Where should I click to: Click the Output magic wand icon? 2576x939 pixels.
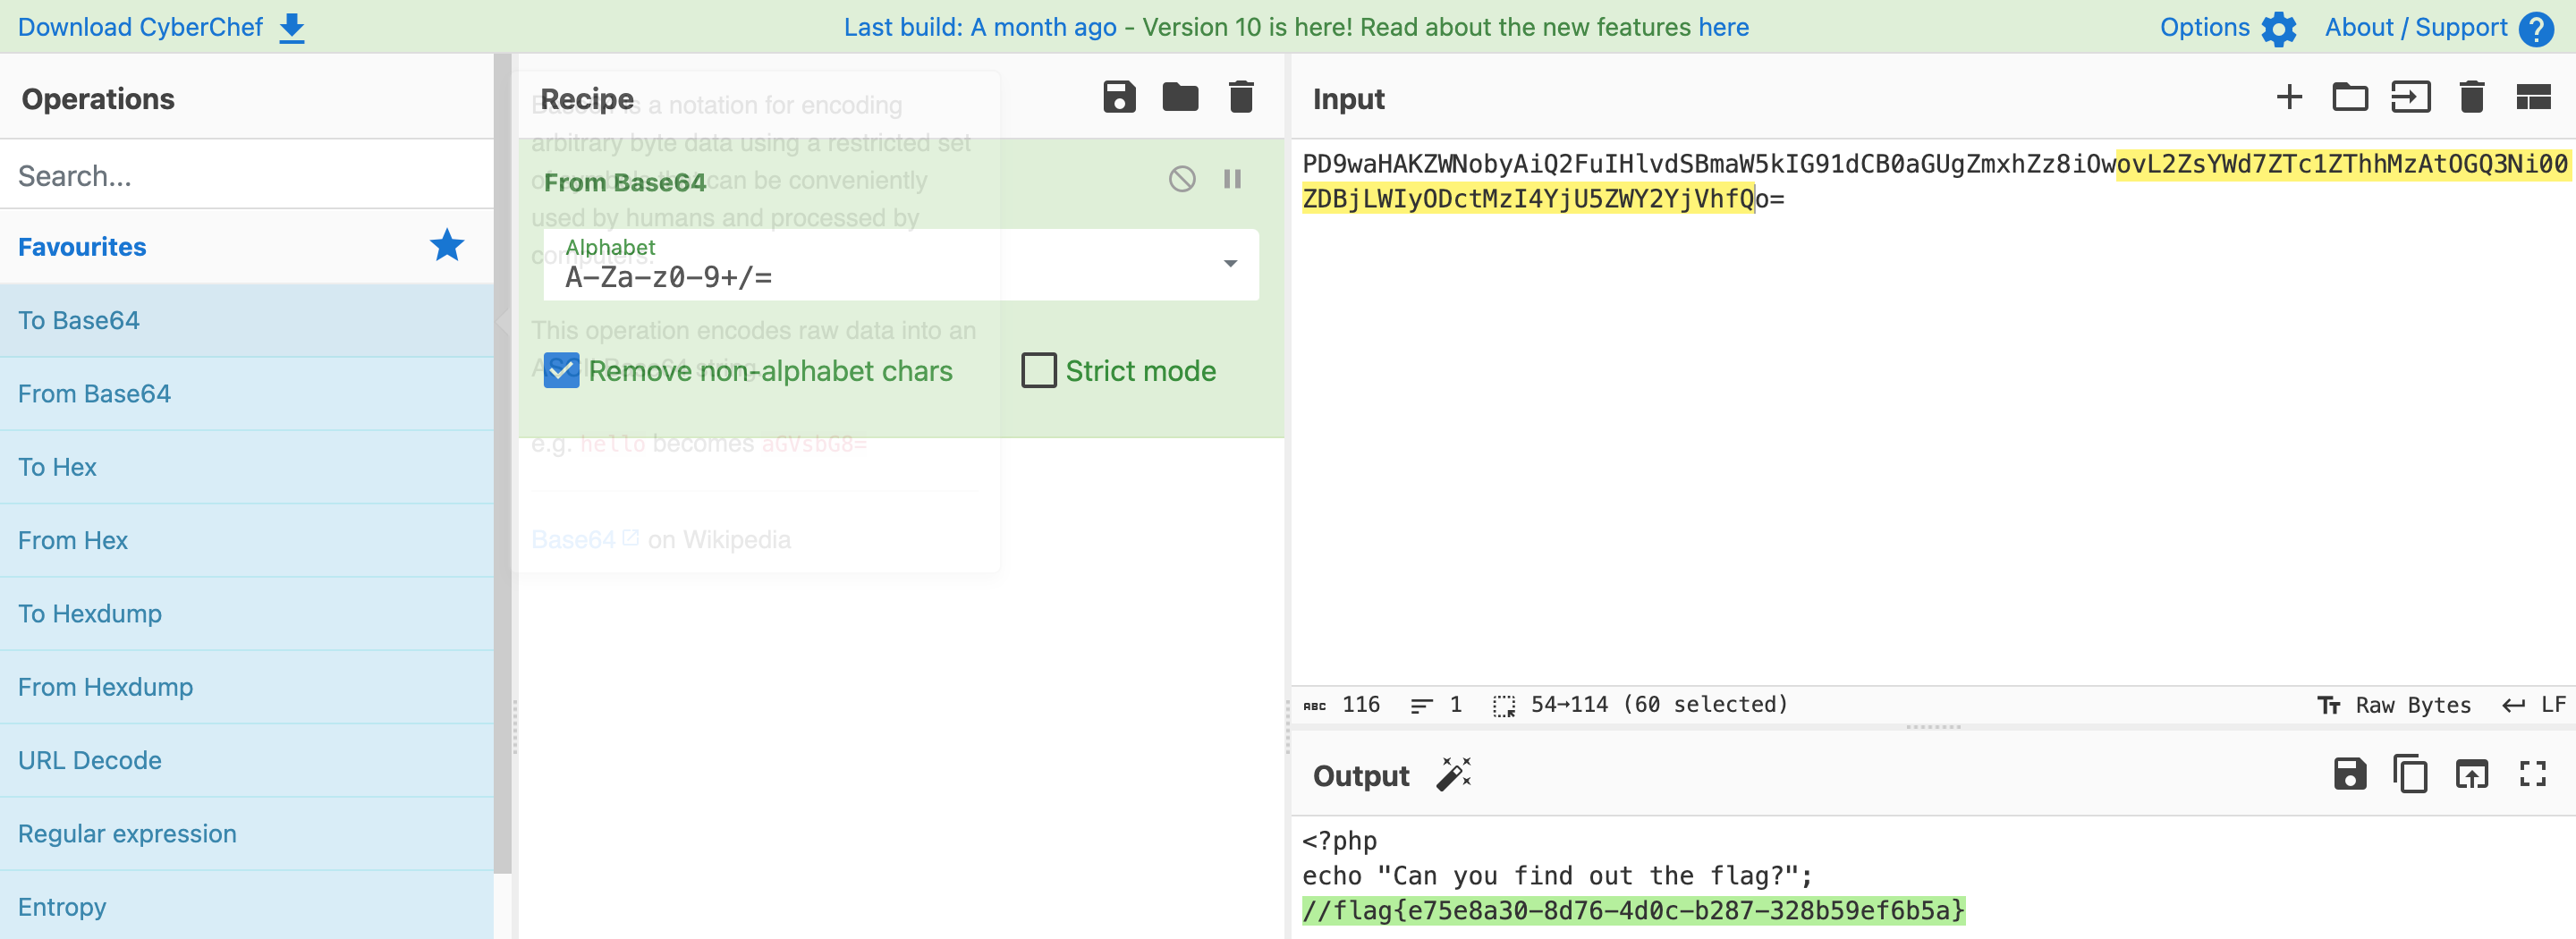[1453, 774]
